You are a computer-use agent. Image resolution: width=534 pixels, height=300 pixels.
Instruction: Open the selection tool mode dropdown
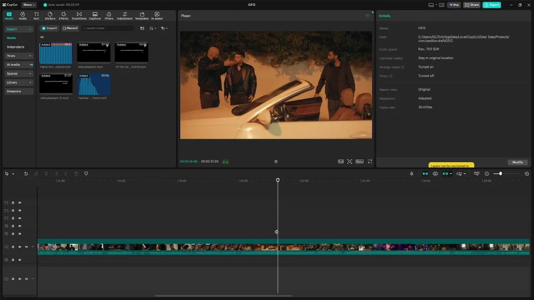[x=13, y=174]
